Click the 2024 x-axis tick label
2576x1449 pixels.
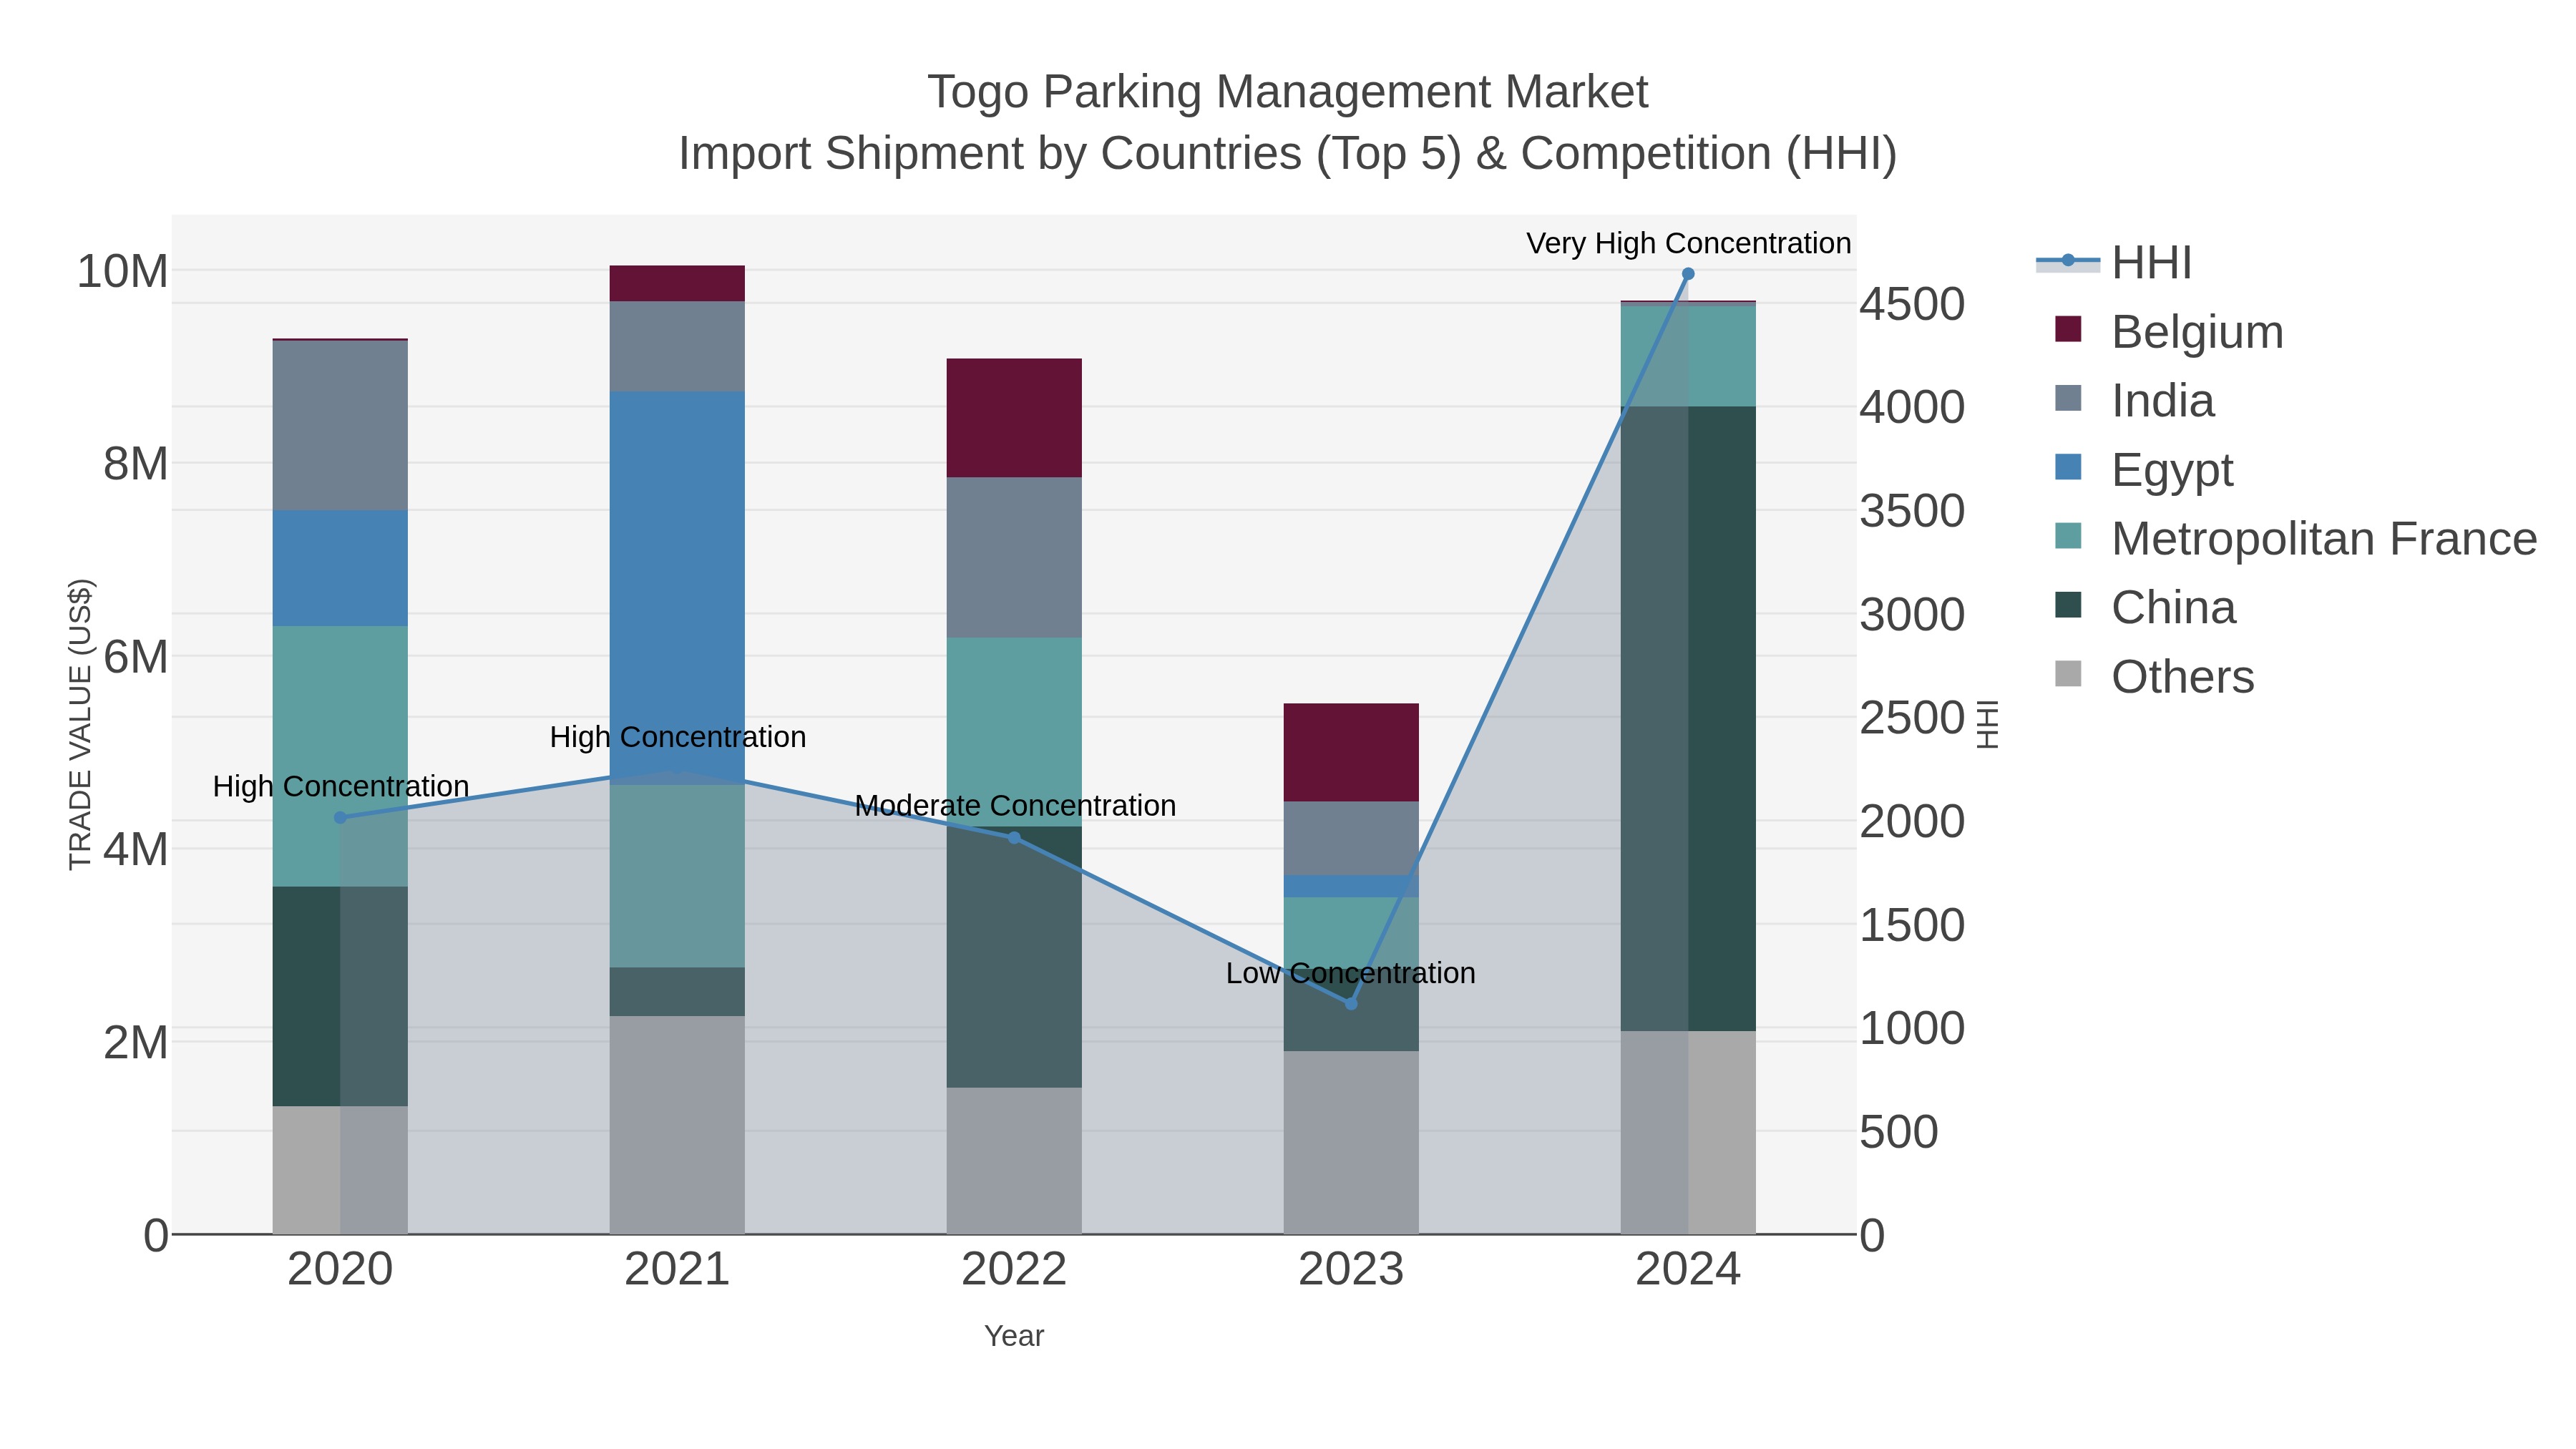click(1688, 1270)
